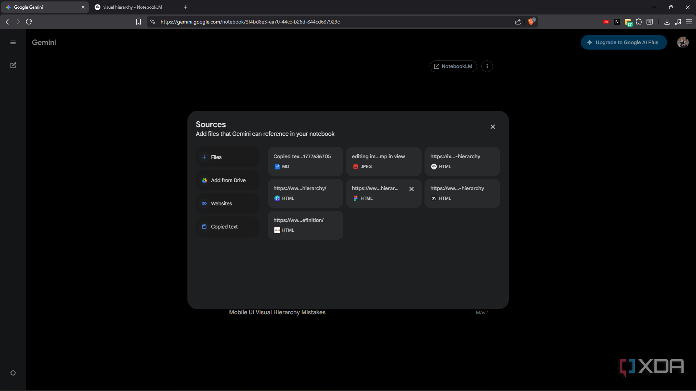Start a new chat with the compose icon

tap(13, 65)
